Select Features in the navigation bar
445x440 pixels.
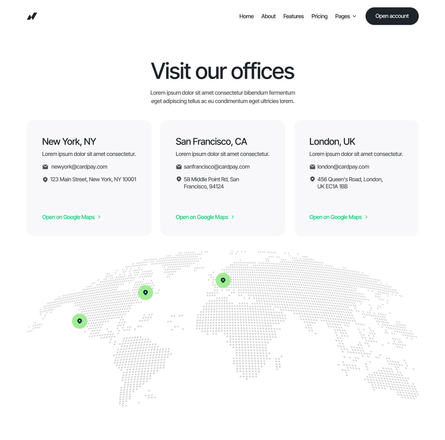(293, 16)
